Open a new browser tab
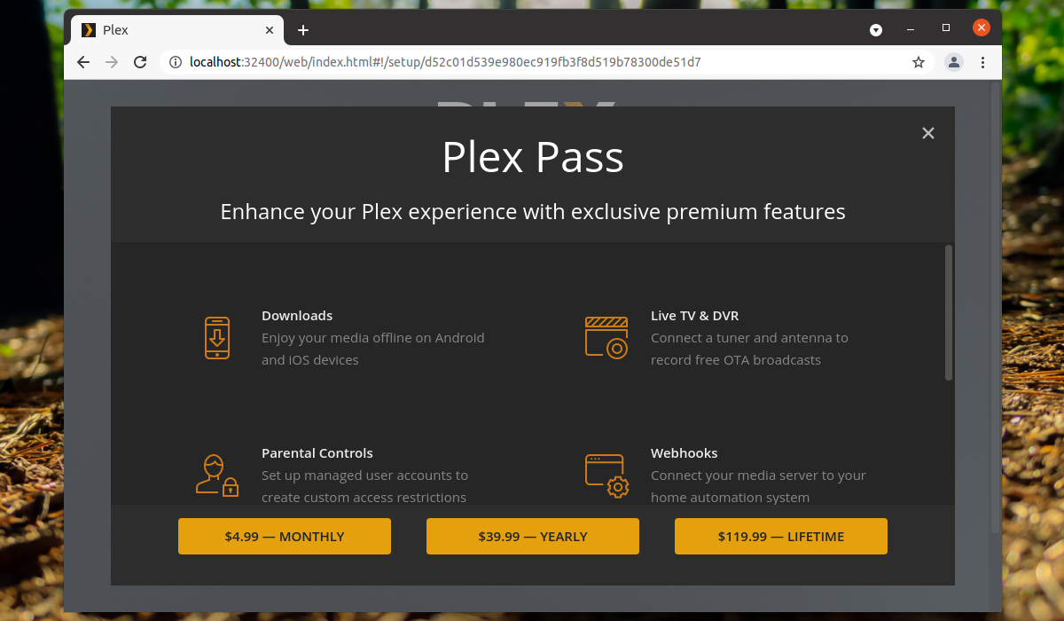 [x=303, y=30]
